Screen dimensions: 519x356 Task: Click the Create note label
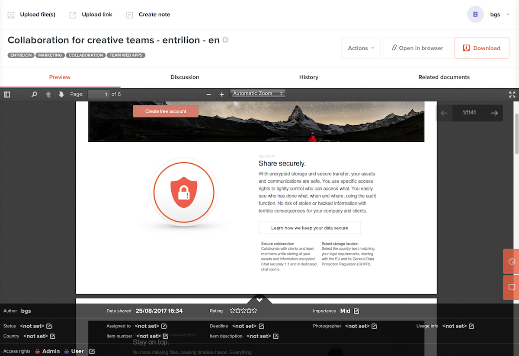coord(154,15)
